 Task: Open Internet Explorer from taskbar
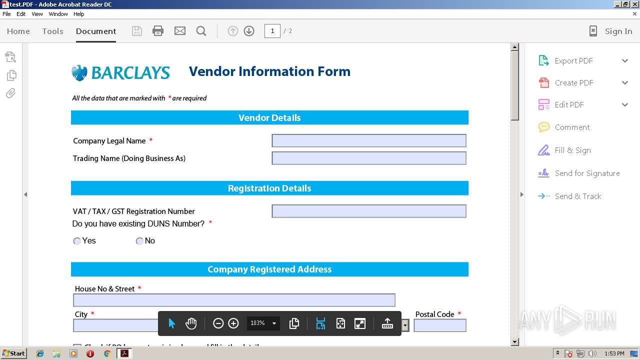[x=40, y=353]
